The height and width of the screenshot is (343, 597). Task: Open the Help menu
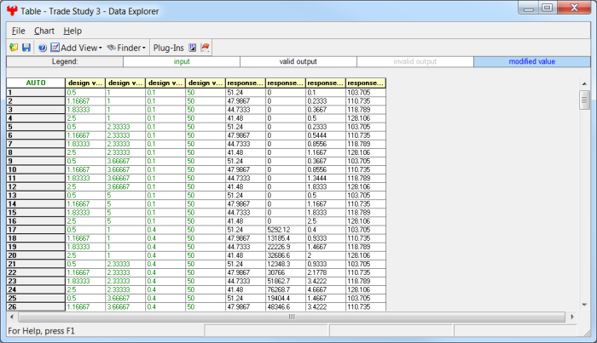(72, 31)
